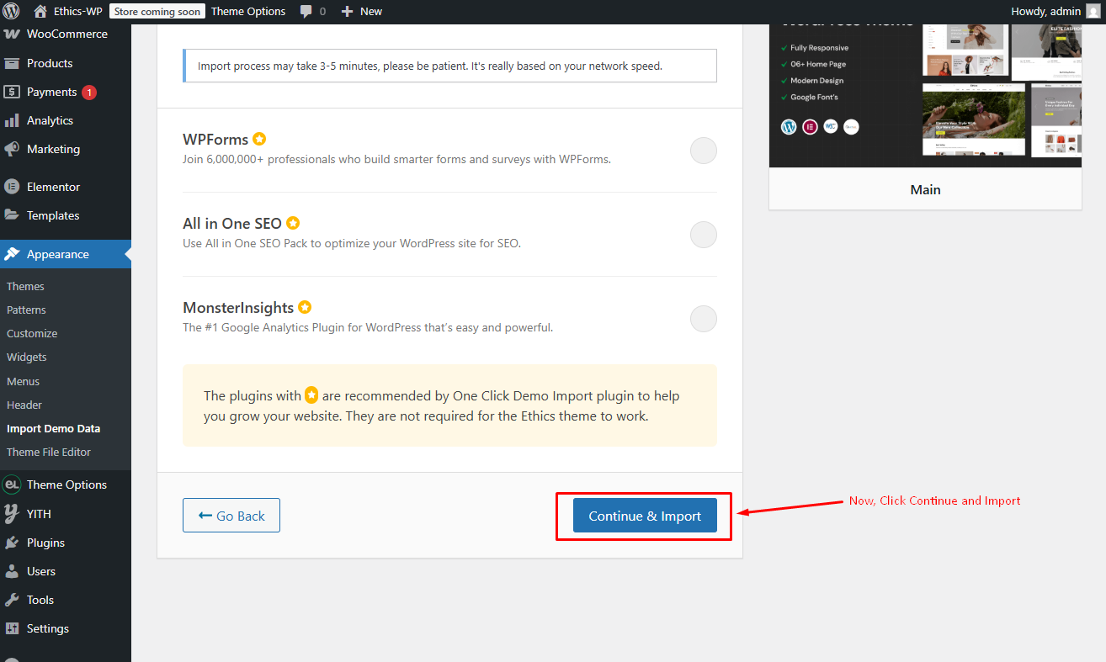Click the Marketing megaphone icon

pyautogui.click(x=12, y=149)
